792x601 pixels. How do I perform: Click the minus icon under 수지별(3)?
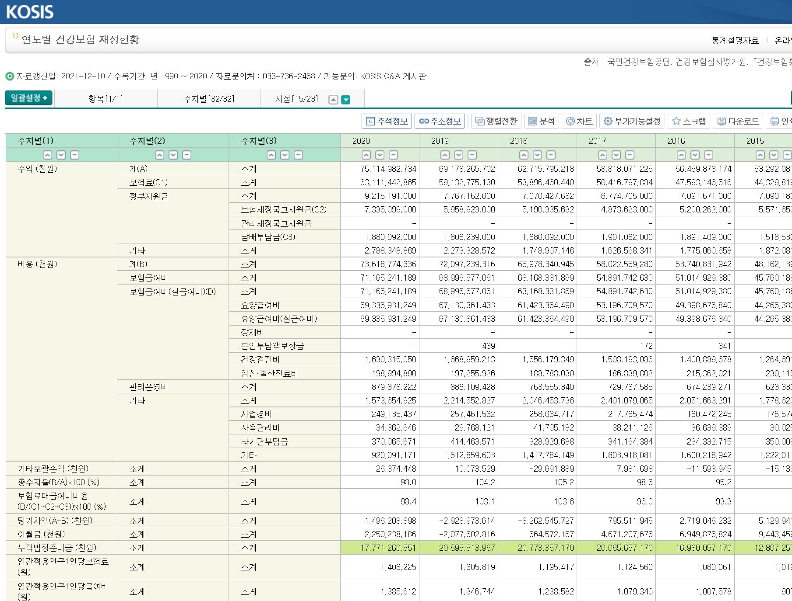299,155
